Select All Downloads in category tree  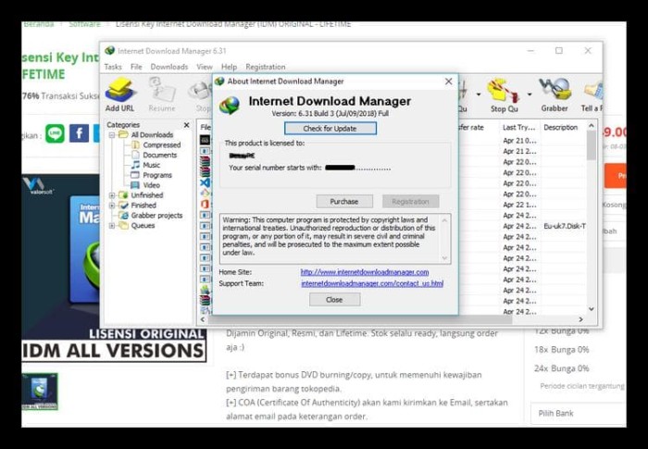[152, 135]
